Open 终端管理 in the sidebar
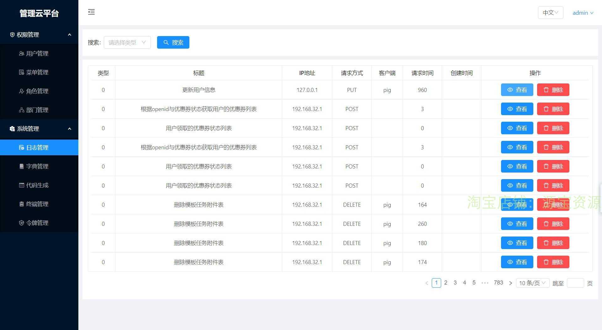 click(x=39, y=204)
